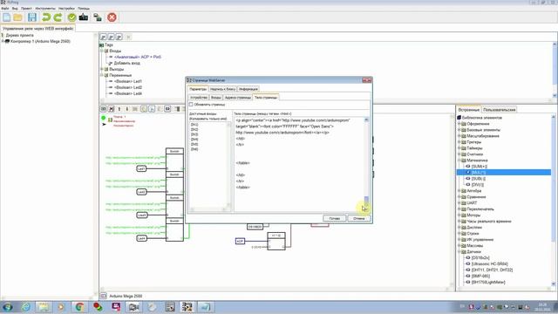Redo with the green forward arrow
The width and height of the screenshot is (558, 314).
pos(58,17)
